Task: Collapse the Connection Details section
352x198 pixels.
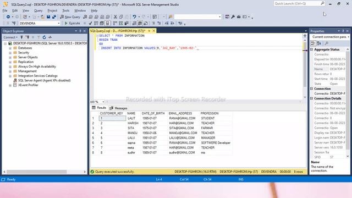Action: click(x=312, y=98)
